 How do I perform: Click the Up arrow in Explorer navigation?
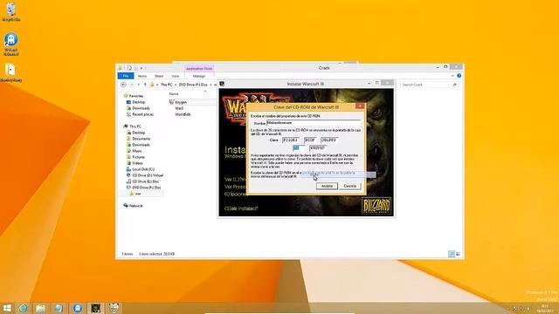(145, 85)
